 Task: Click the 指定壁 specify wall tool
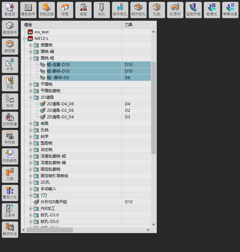10,47
